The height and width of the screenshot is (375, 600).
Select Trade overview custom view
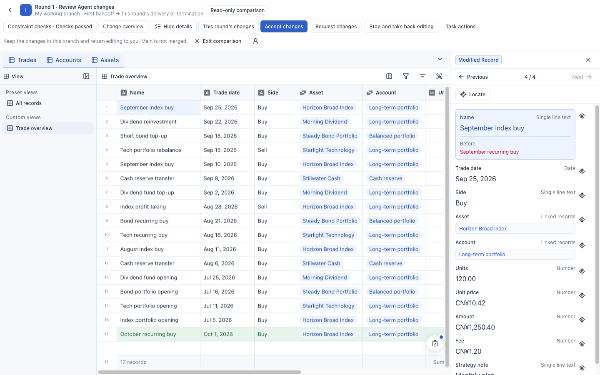[x=48, y=128]
